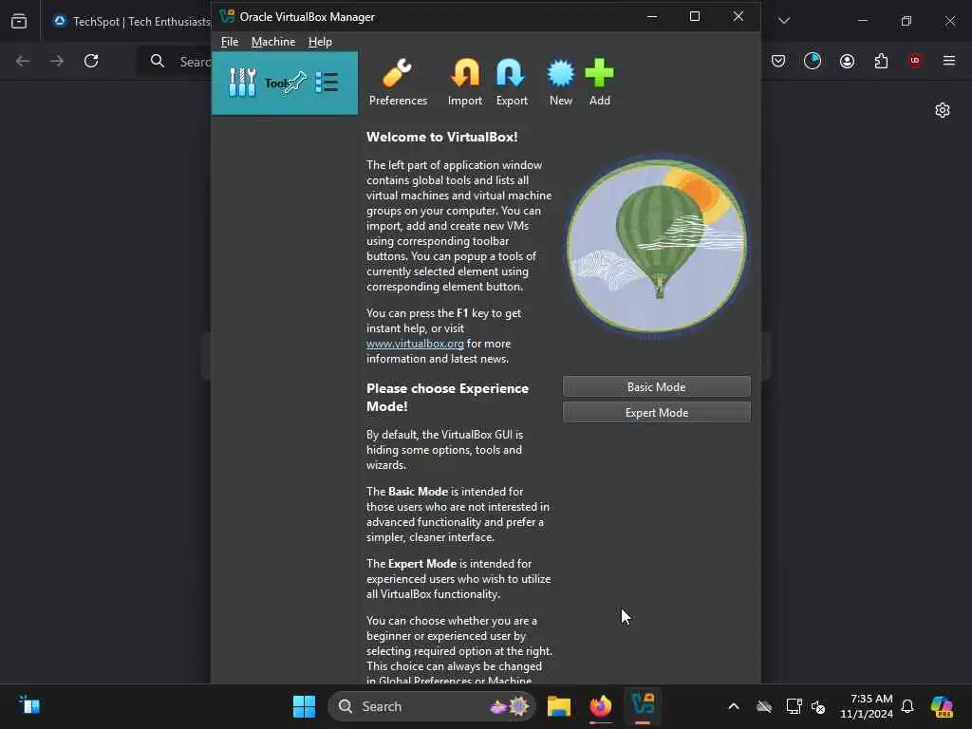Click the VirtualBox taskbar icon
The width and height of the screenshot is (972, 729).
tap(643, 706)
